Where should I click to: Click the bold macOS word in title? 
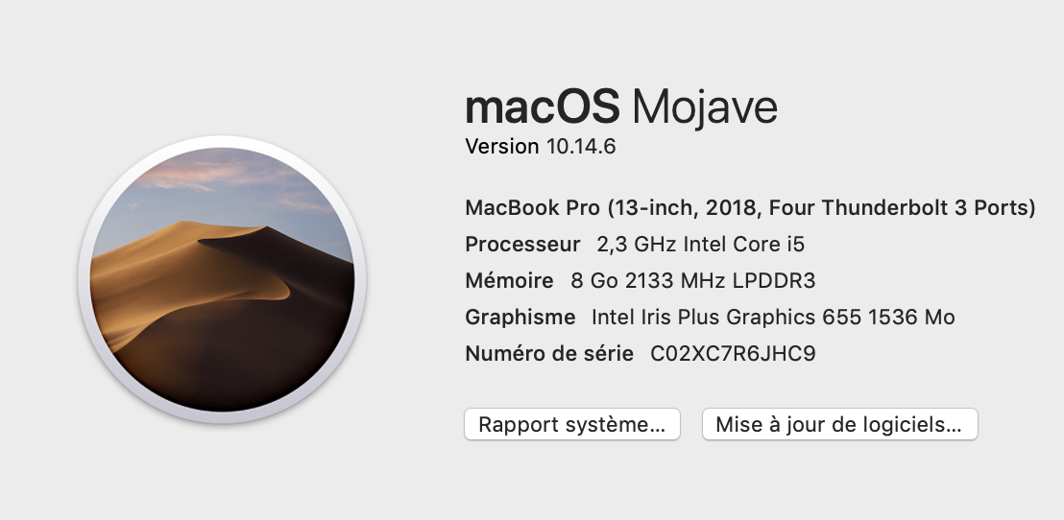coord(543,107)
